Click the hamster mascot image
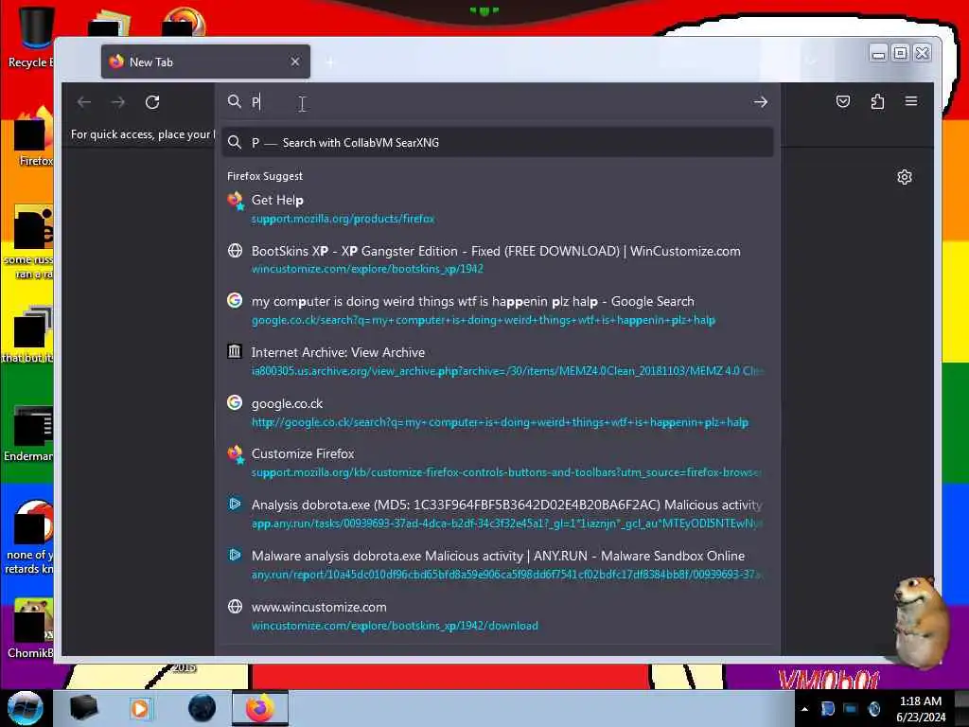 click(920, 621)
